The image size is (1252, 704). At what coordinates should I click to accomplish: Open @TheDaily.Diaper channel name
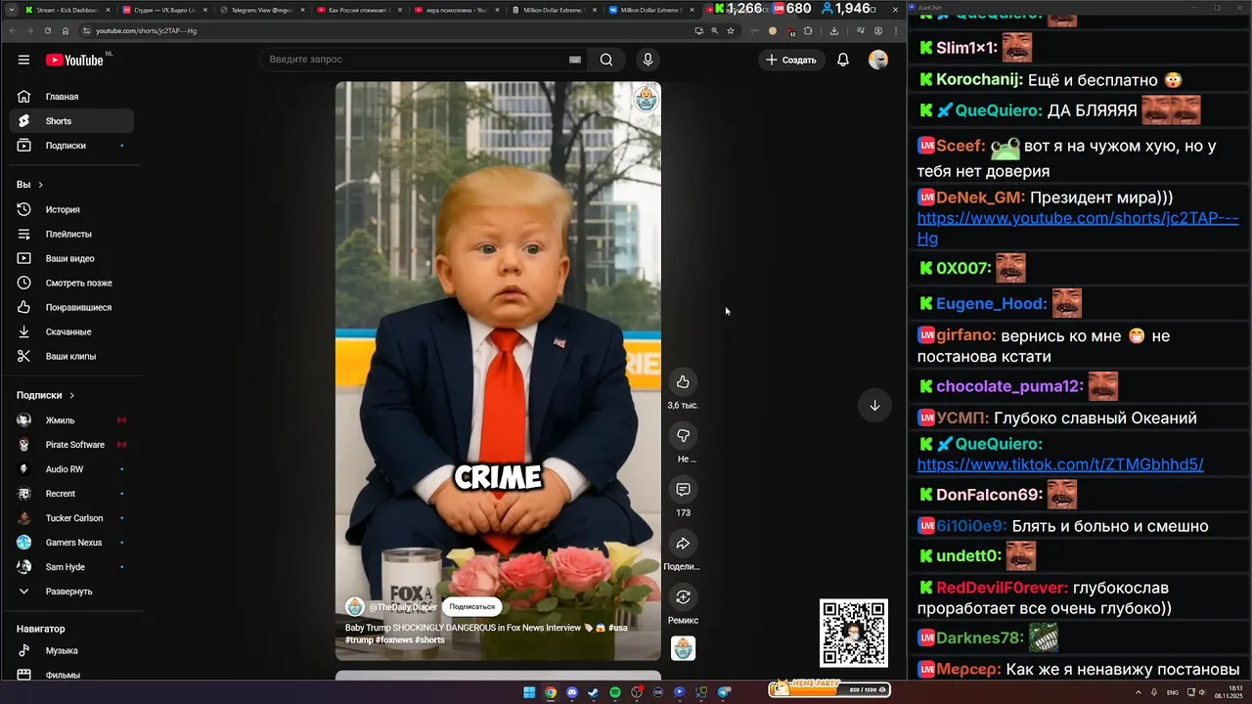click(x=403, y=607)
